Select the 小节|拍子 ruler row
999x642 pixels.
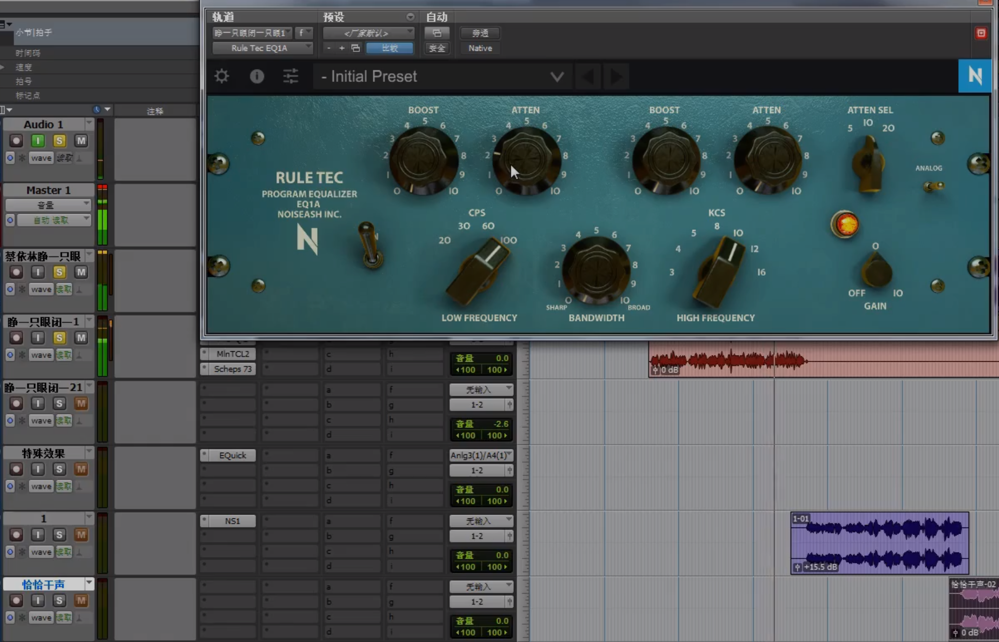coord(34,33)
